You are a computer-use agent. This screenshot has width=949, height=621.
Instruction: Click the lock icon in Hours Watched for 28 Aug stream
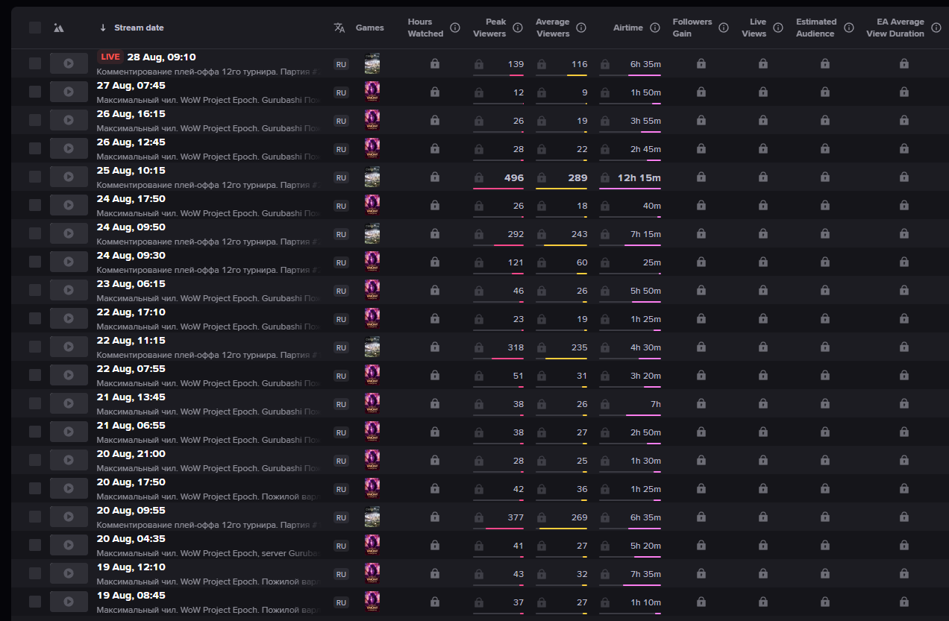click(x=435, y=64)
